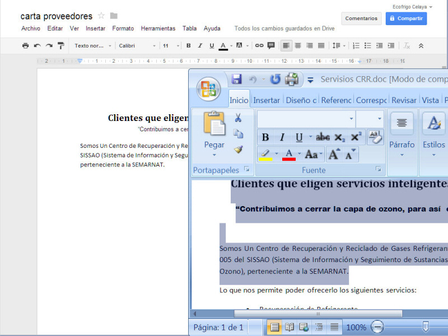Click the print icon in Google Docs toolbar

point(25,46)
